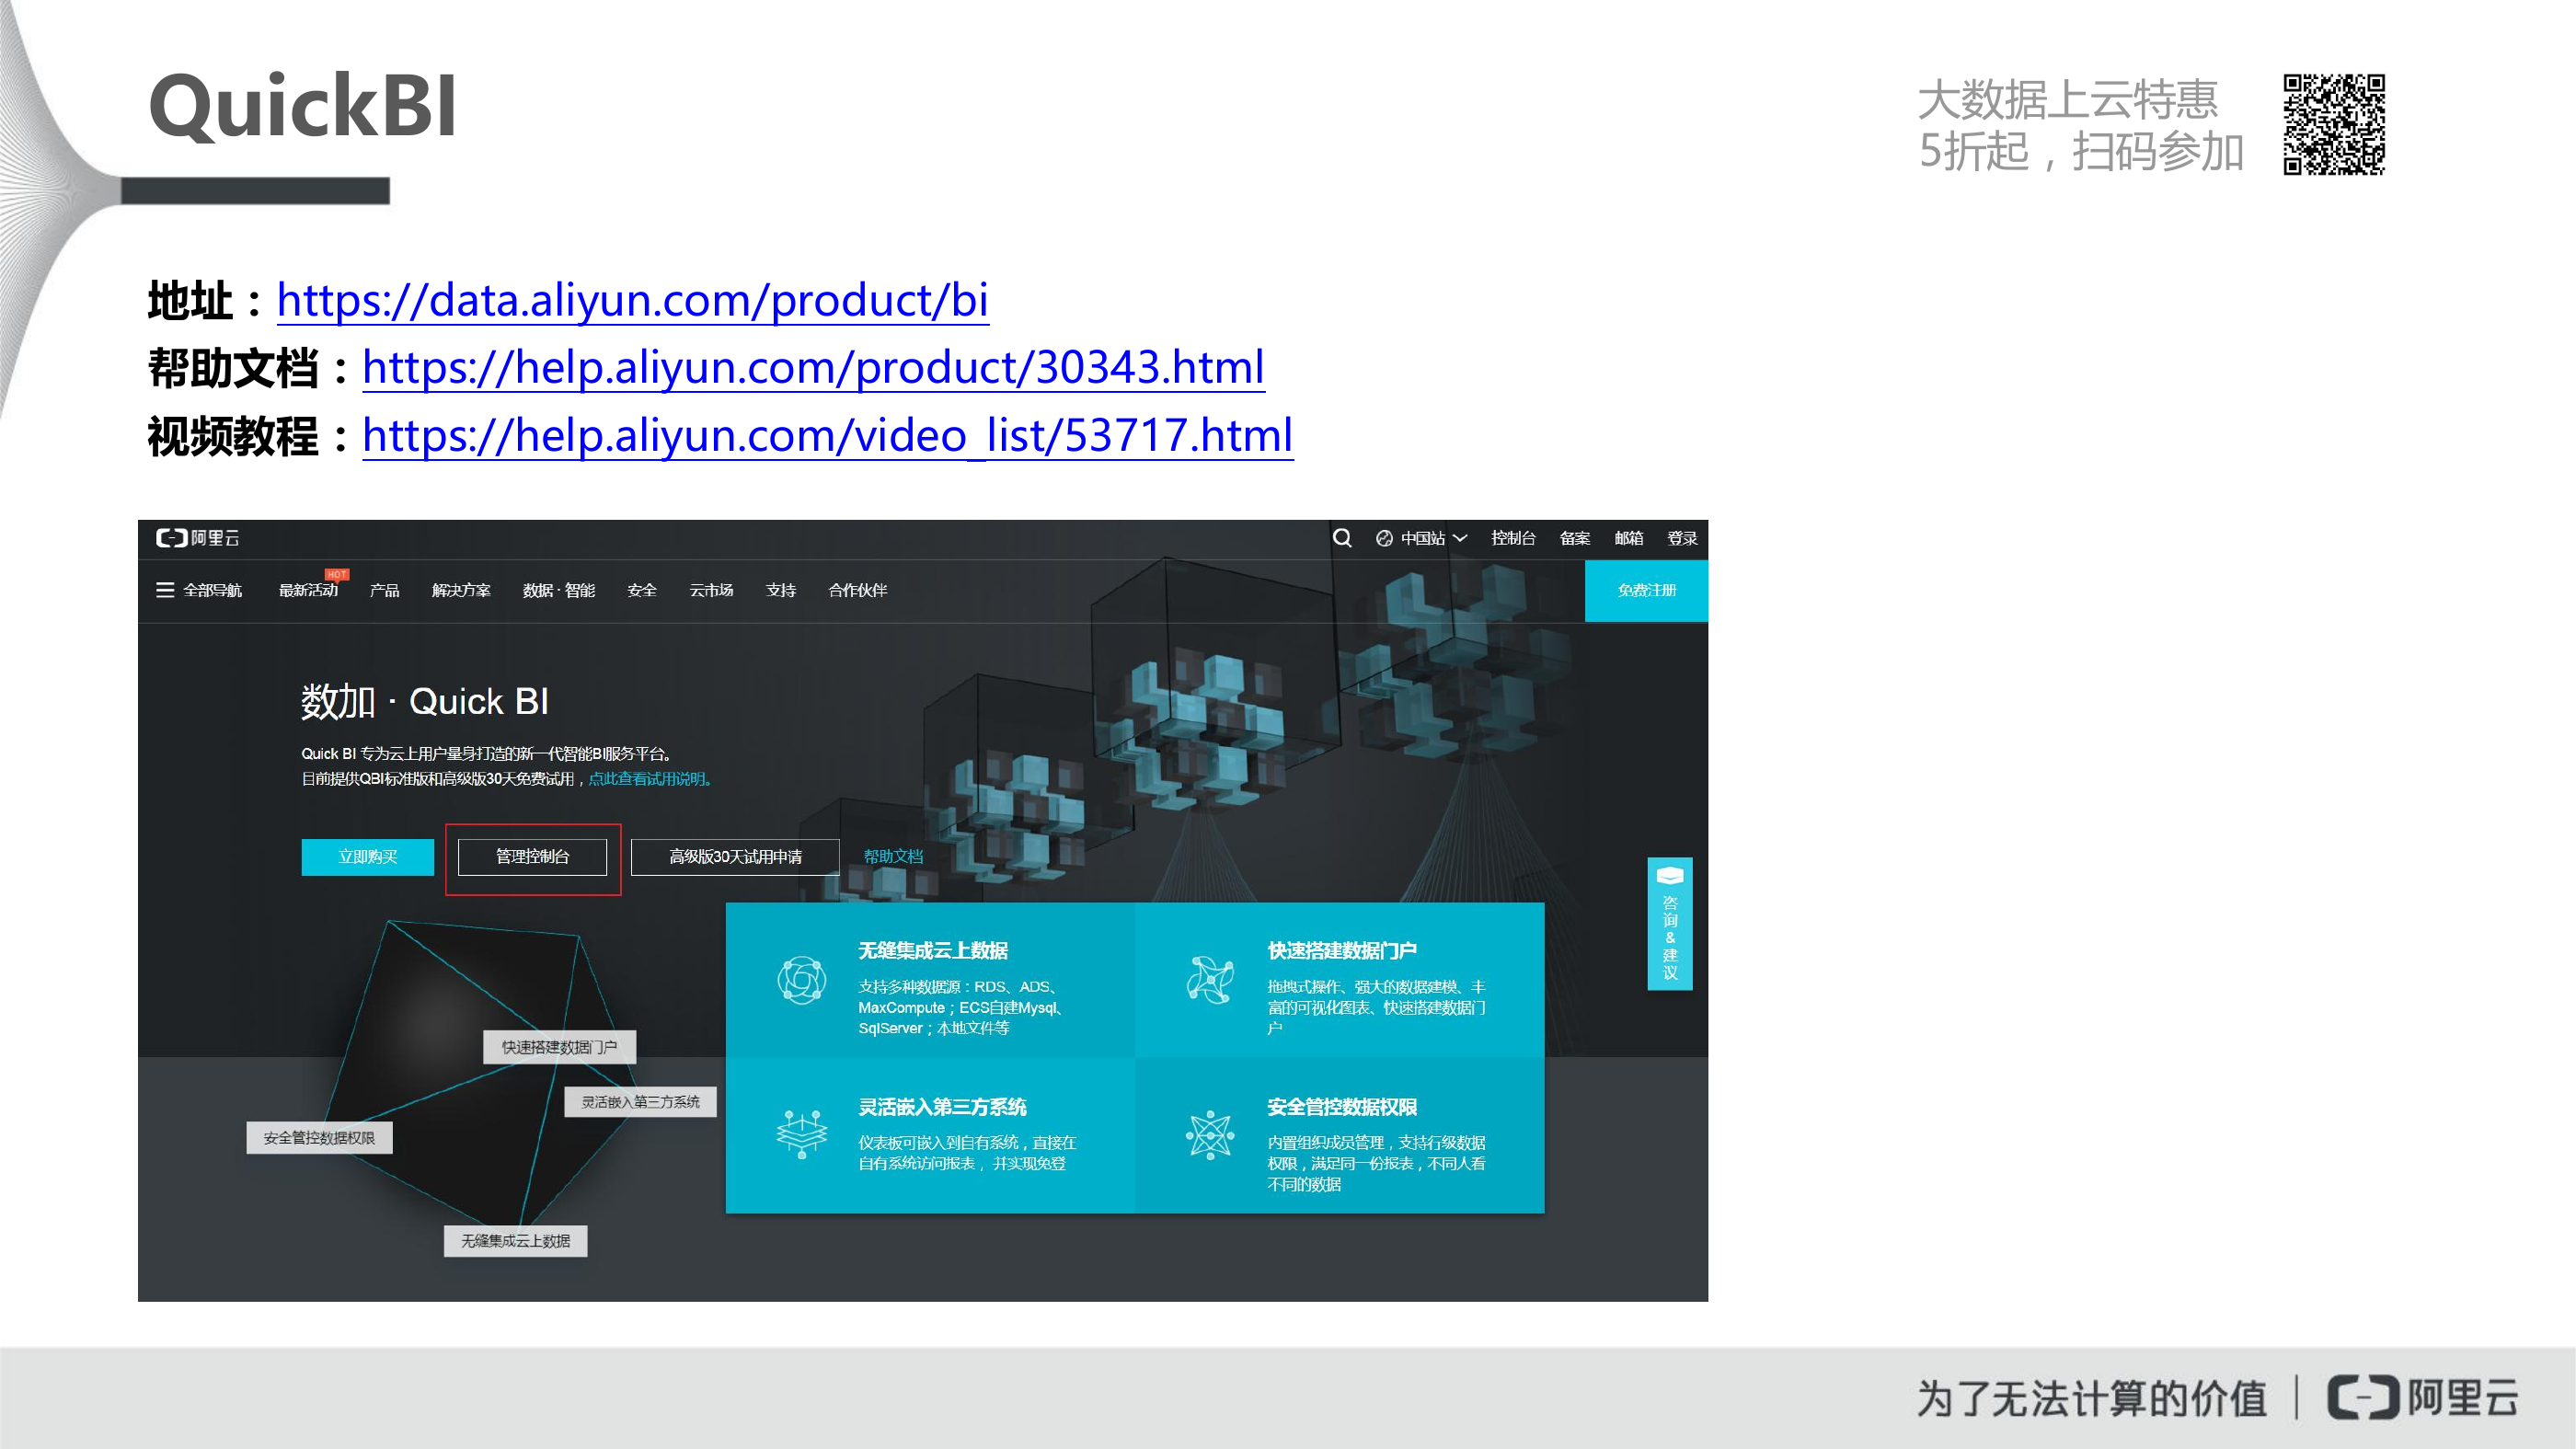
Task: Open the video tutorial link 53717.html
Action: point(827,435)
